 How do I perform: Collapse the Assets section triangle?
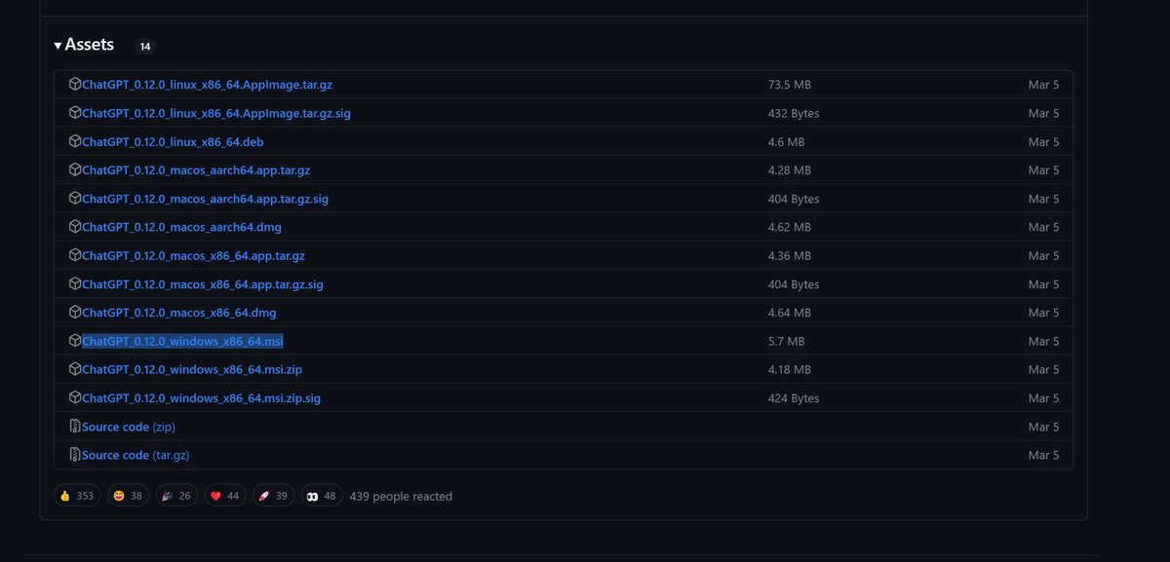coord(58,46)
